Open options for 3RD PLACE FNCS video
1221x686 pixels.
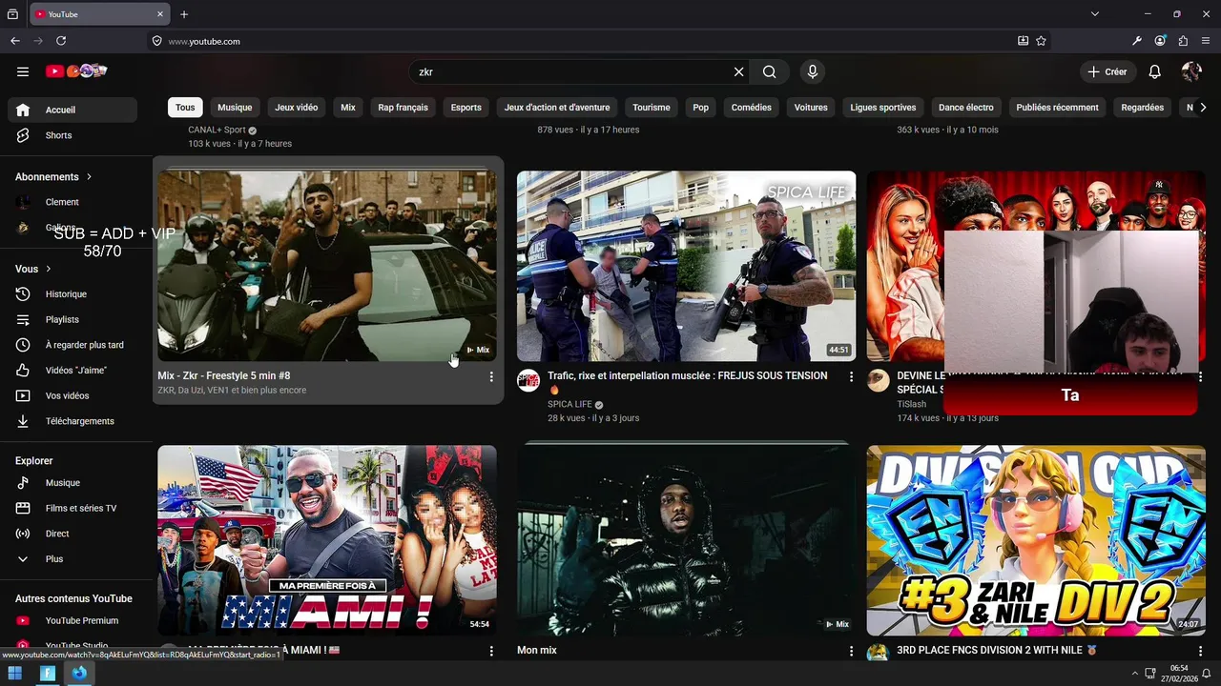1200,652
